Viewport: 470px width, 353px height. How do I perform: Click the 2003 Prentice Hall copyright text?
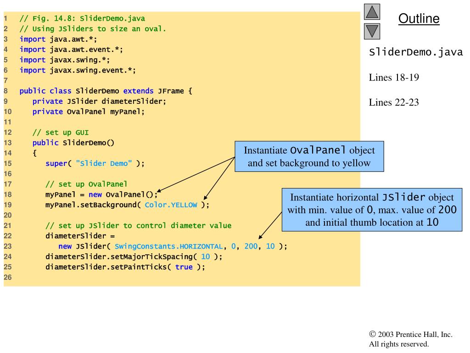click(x=411, y=335)
